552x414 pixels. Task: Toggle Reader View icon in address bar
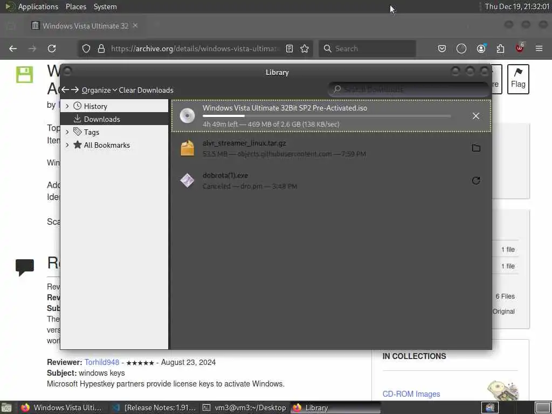click(x=289, y=49)
